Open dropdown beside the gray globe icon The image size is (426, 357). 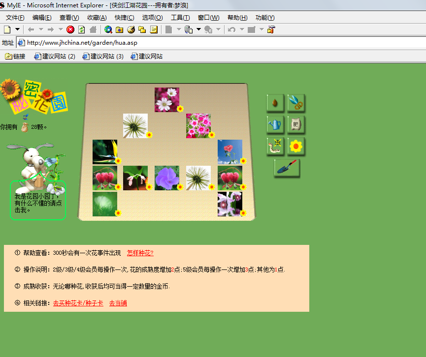[x=219, y=30]
